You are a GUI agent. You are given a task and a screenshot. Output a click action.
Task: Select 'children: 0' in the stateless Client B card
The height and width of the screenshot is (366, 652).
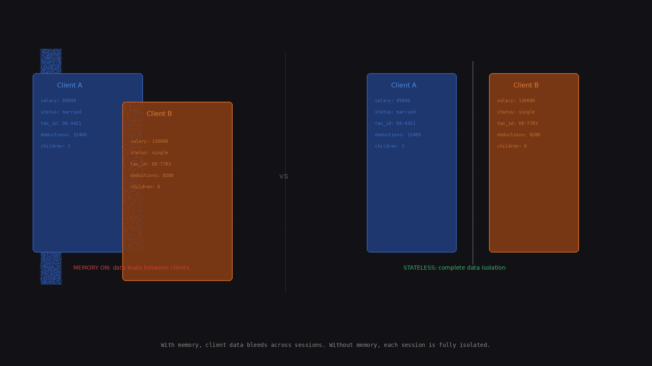[x=512, y=146]
